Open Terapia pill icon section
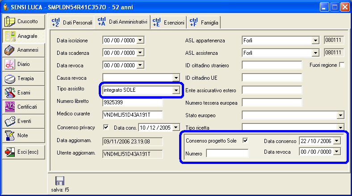Image resolution: width=352 pixels, height=196 pixels. (24, 78)
